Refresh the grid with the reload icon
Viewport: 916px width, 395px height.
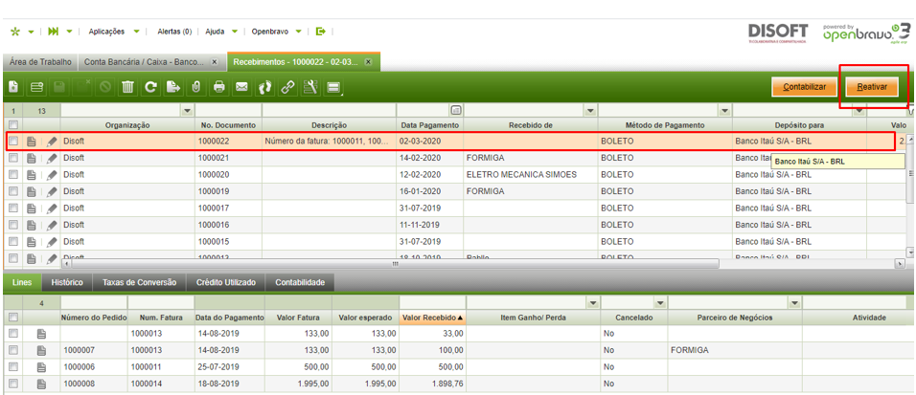pos(150,87)
